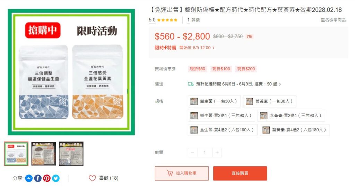Click the 直接購買 buy now button

point(240,174)
